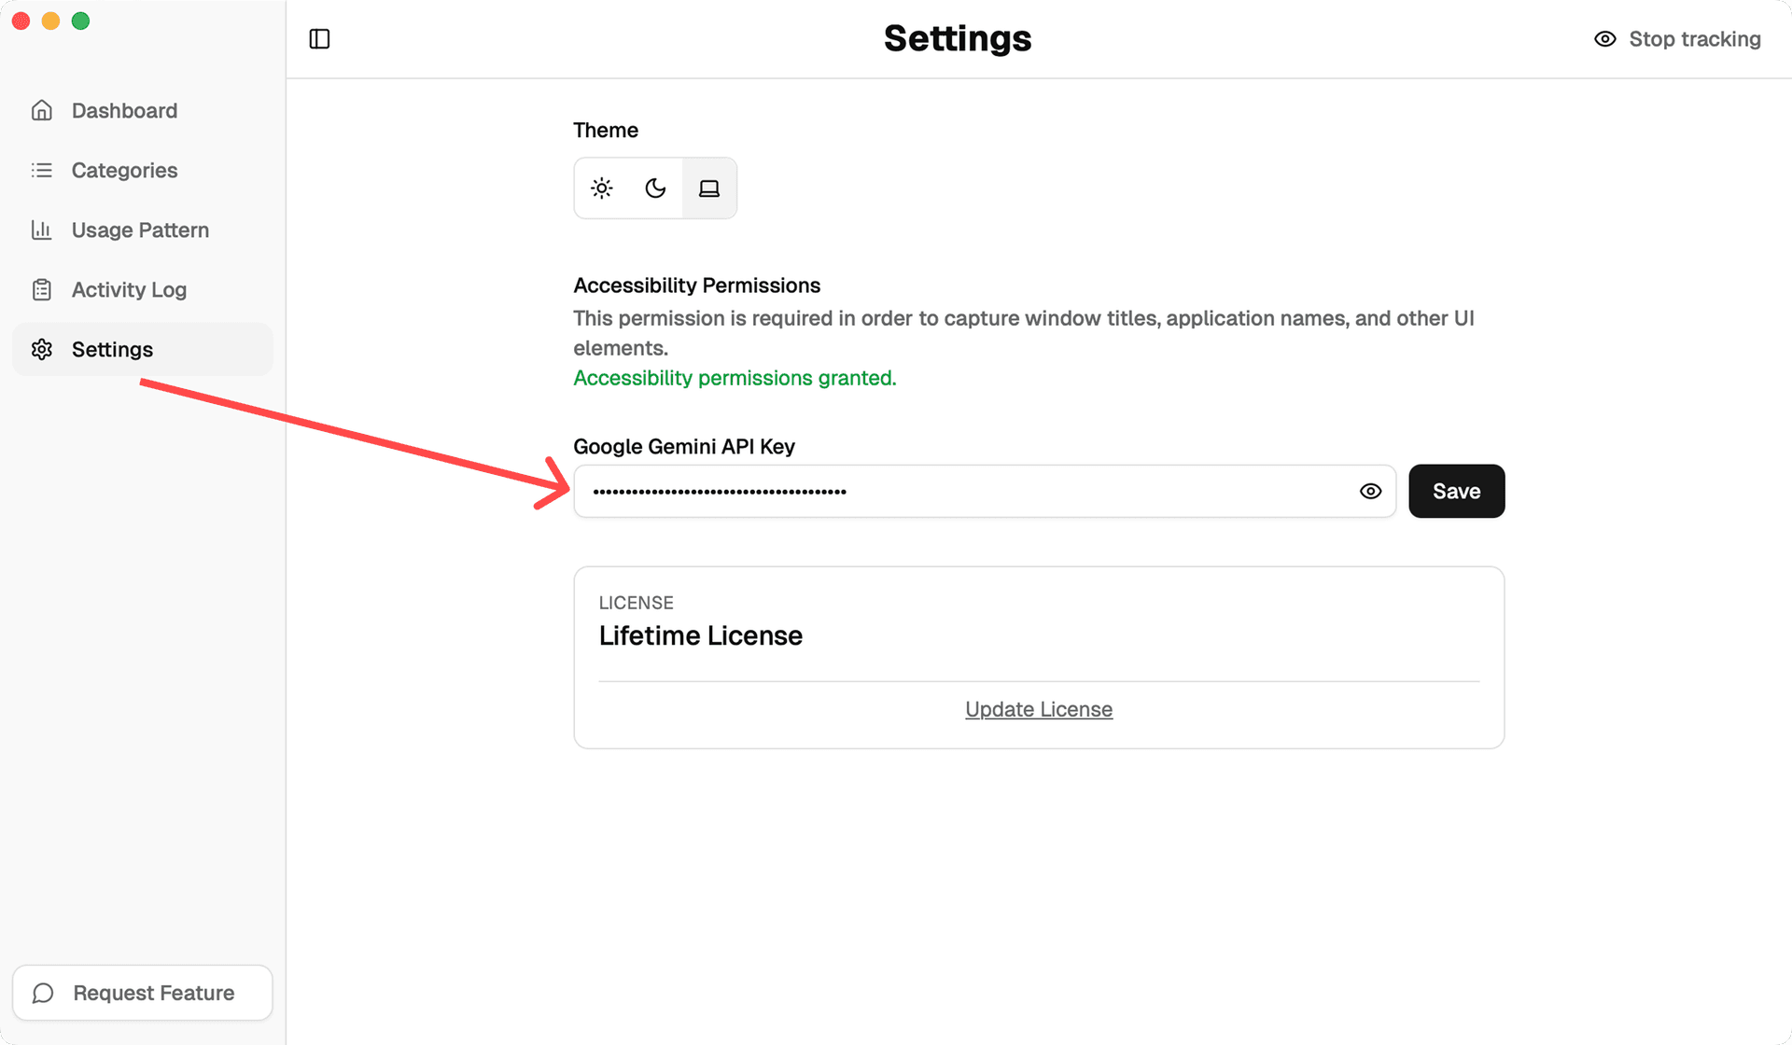Switch to dark theme moon option

[655, 188]
